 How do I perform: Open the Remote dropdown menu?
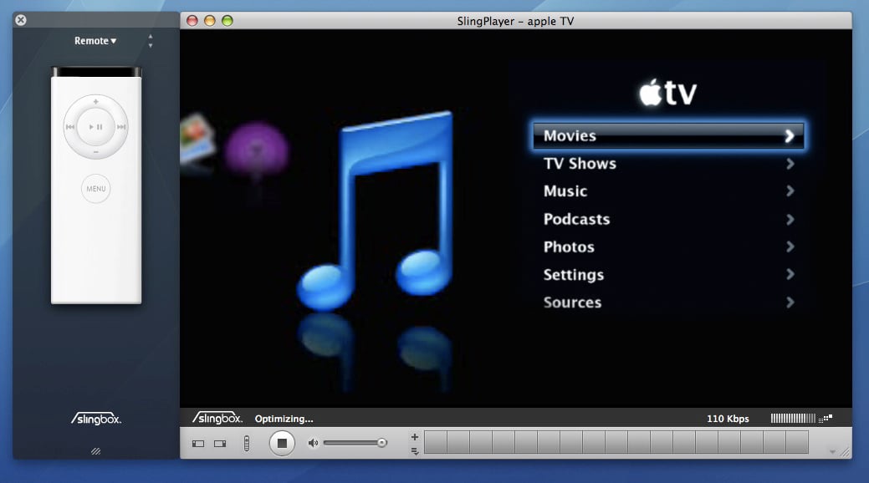coord(95,41)
